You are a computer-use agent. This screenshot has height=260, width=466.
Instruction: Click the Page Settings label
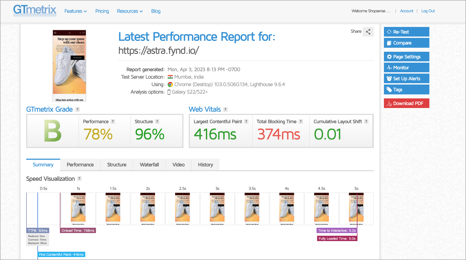pyautogui.click(x=407, y=57)
